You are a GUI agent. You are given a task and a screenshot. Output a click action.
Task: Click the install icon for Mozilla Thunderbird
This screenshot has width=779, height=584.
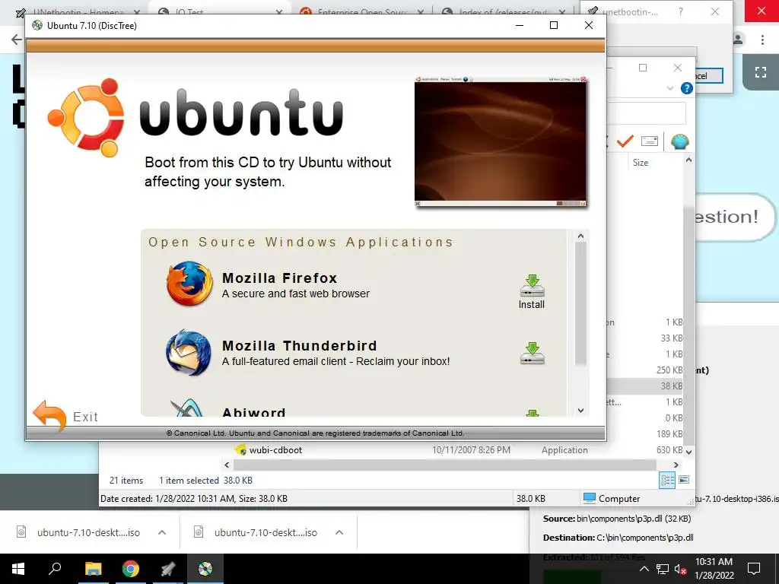click(x=532, y=353)
